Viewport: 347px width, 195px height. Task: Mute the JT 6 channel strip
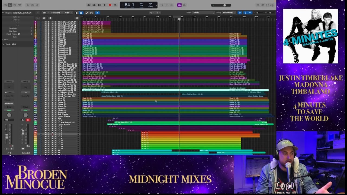coord(7,149)
